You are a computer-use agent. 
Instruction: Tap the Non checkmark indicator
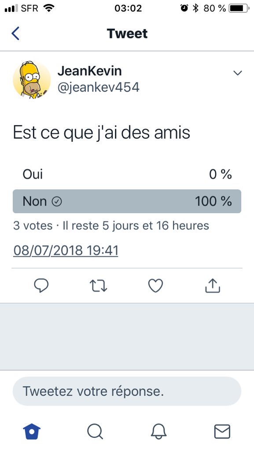[x=57, y=202]
